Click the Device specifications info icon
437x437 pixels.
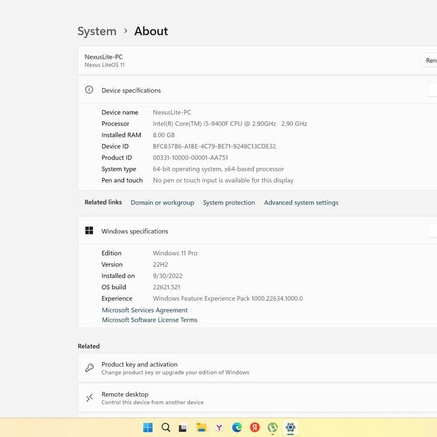(x=89, y=90)
